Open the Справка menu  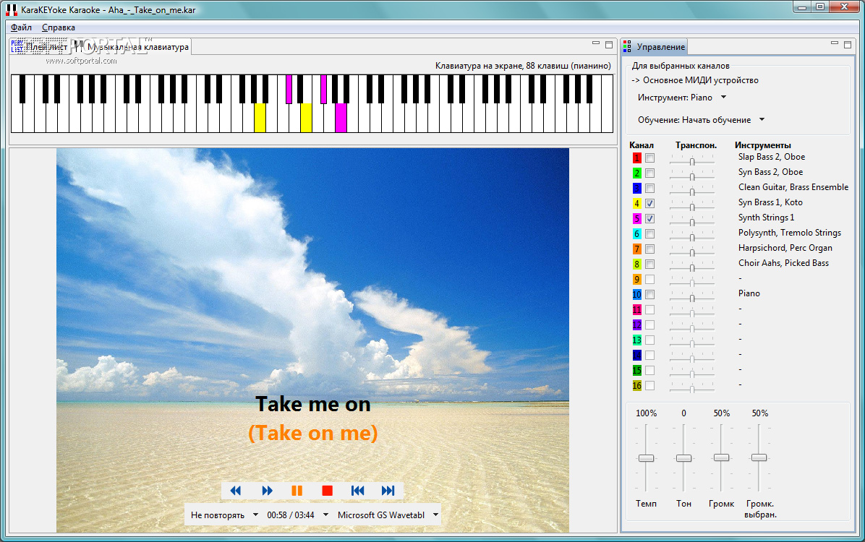59,27
